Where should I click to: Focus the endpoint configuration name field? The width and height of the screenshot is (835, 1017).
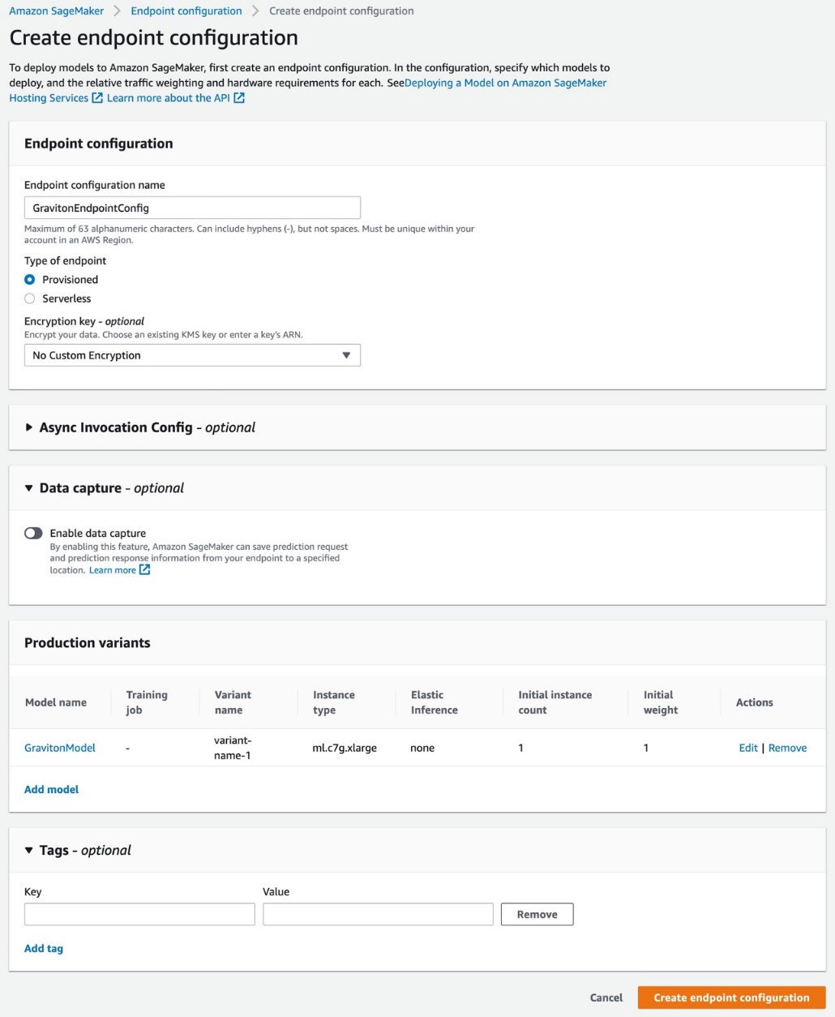192,208
